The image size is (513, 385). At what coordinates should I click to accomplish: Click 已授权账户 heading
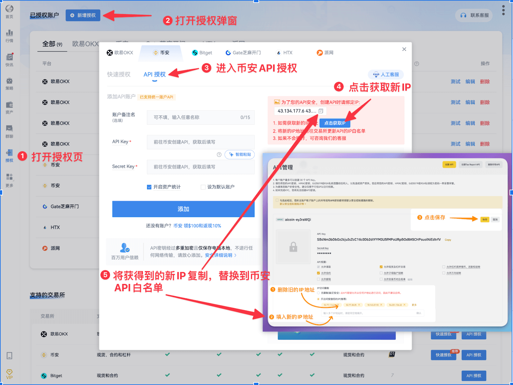click(x=44, y=15)
